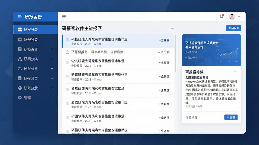The image size is (259, 145).
Task: Open the notification bell with red dot
Action: 222,16
